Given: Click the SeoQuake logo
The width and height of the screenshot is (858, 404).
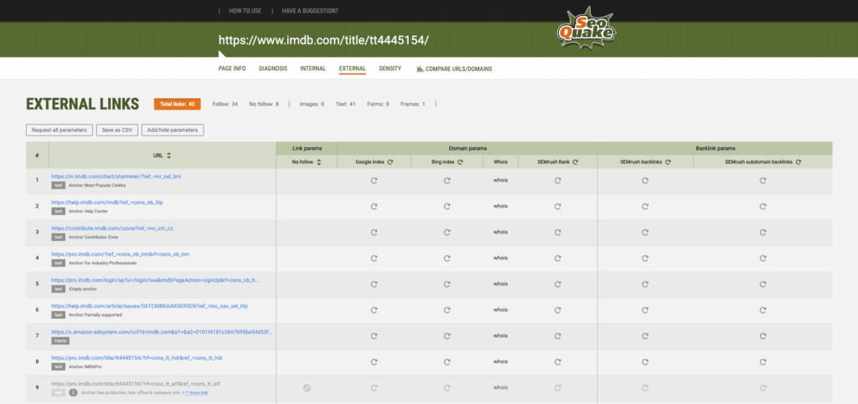Looking at the screenshot, I should click(586, 28).
